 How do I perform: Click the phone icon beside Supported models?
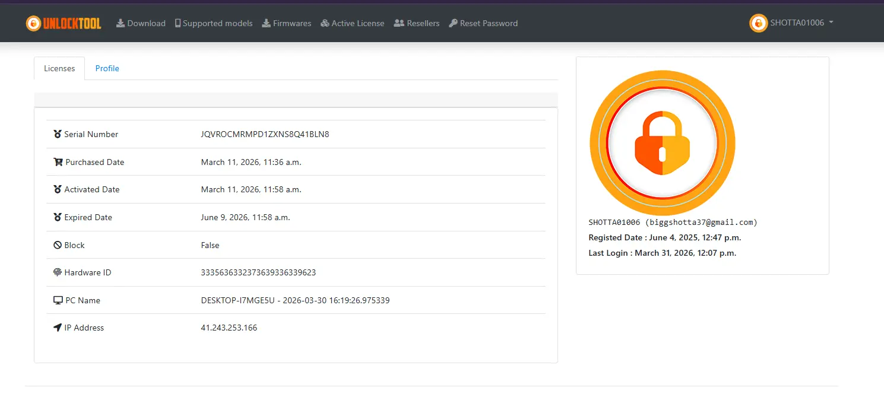[178, 23]
